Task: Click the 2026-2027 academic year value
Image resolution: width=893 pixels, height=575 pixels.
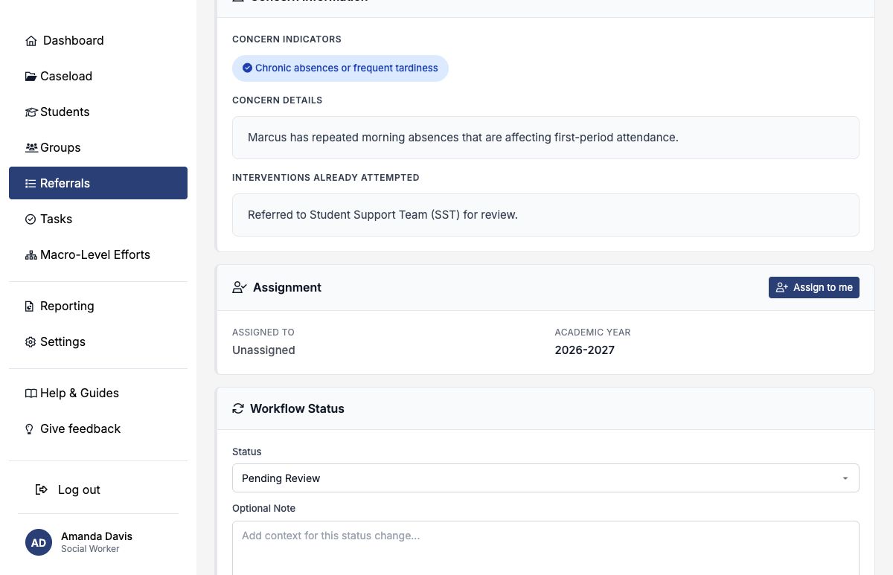Action: coord(585,350)
